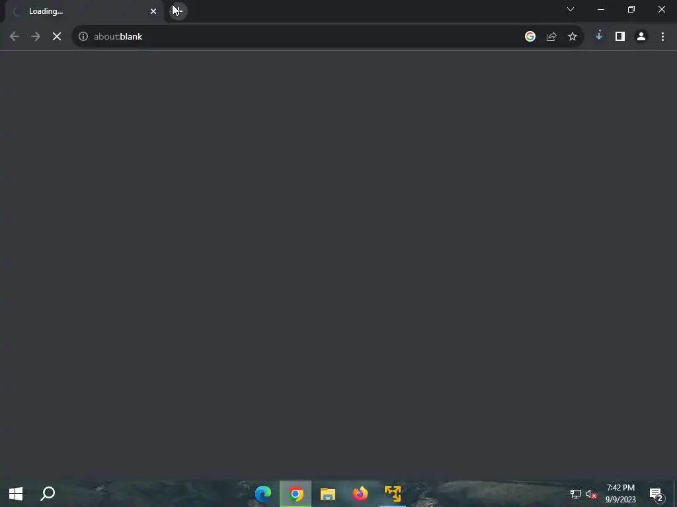The width and height of the screenshot is (677, 507).
Task: Open File Explorer from taskbar
Action: [328, 494]
